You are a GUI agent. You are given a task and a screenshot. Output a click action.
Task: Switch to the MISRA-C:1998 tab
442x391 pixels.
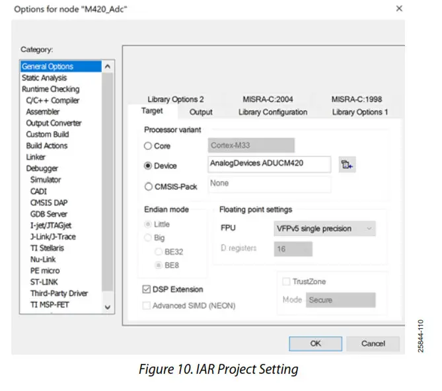(357, 99)
